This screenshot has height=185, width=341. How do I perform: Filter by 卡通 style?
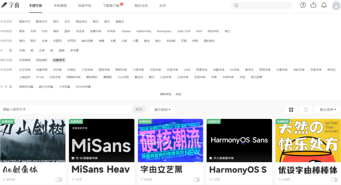(113, 41)
